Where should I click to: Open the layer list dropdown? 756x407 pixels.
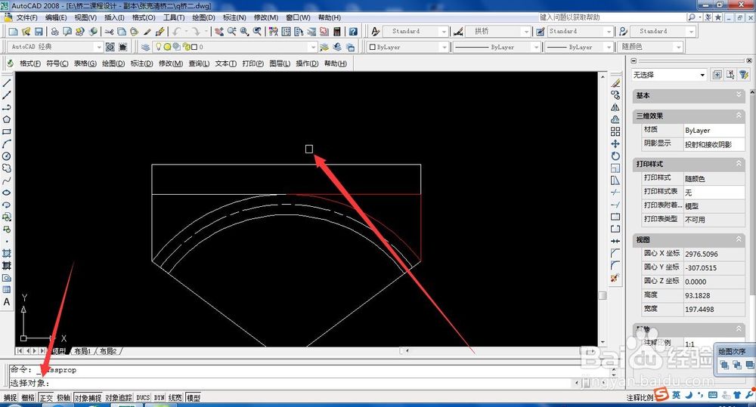(x=314, y=47)
